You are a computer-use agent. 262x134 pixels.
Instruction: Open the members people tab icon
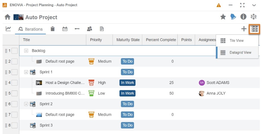tap(90, 29)
